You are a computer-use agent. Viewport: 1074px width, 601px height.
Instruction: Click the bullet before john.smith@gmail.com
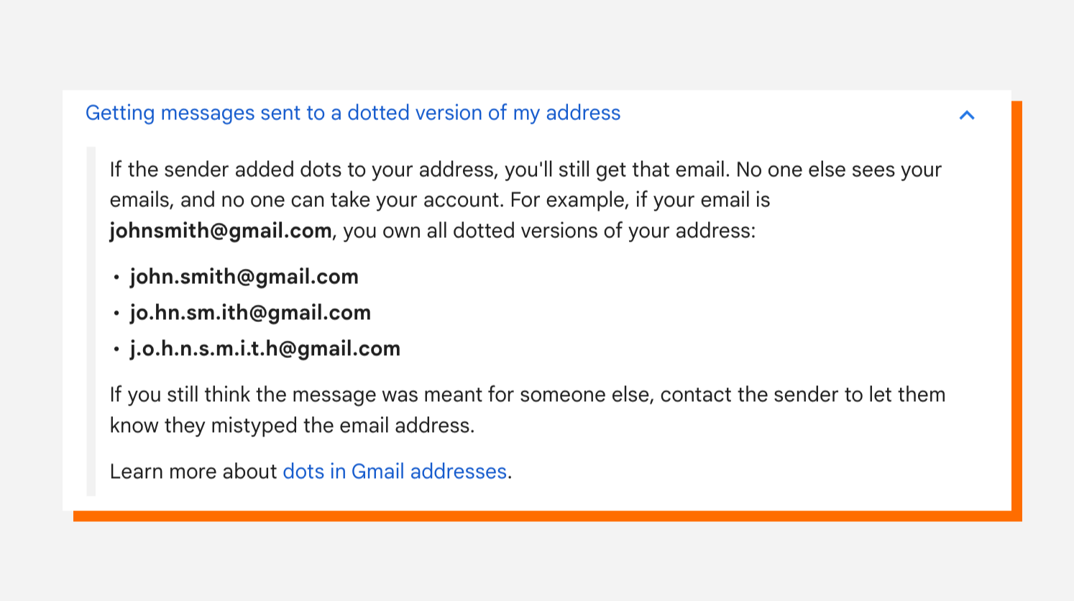[x=116, y=277]
